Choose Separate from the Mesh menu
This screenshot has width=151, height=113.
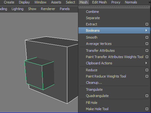point(114,18)
